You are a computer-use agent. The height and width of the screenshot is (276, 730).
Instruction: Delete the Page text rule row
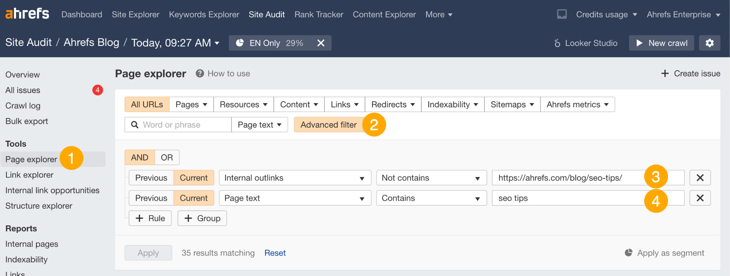(700, 198)
